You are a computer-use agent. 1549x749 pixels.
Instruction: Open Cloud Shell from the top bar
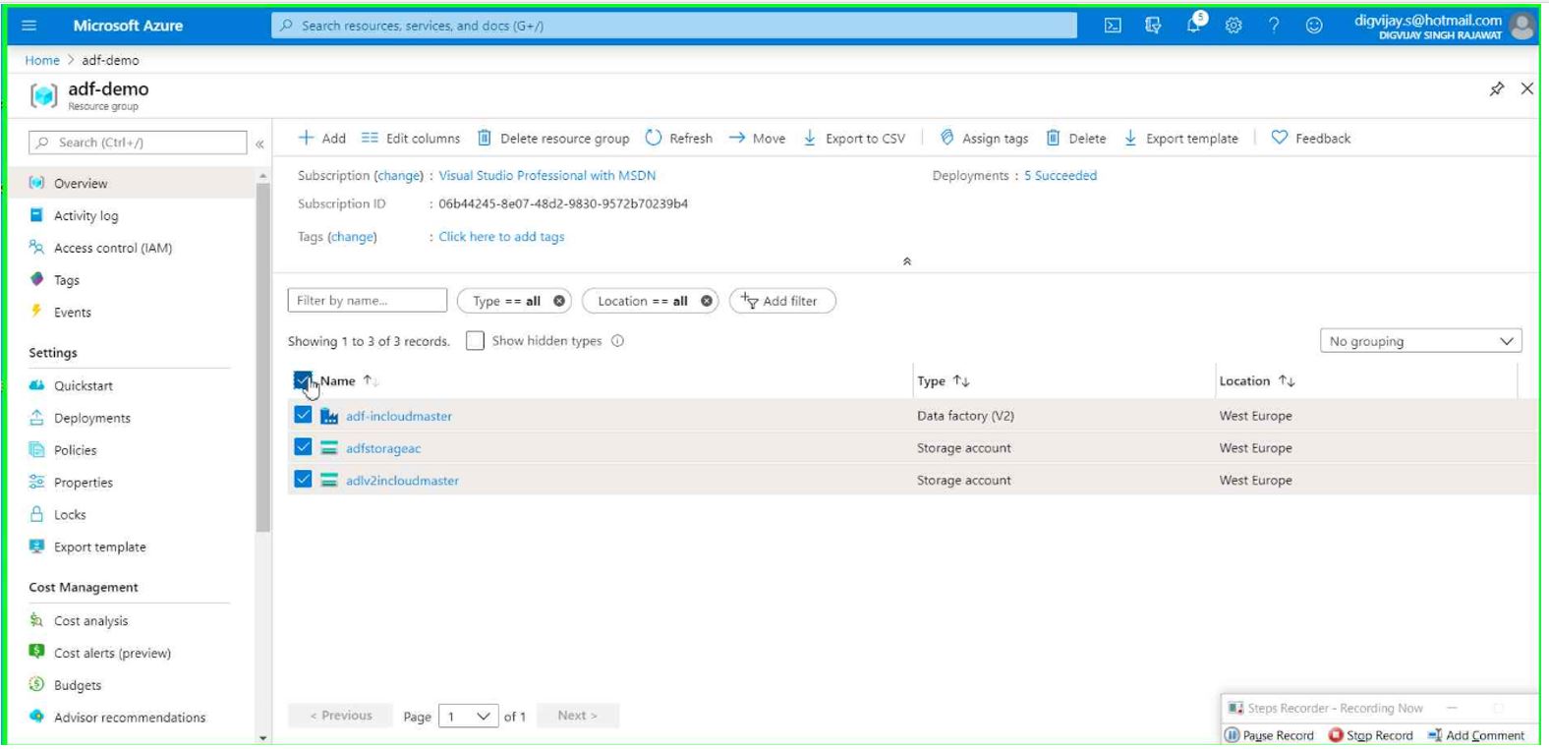[x=1113, y=26]
